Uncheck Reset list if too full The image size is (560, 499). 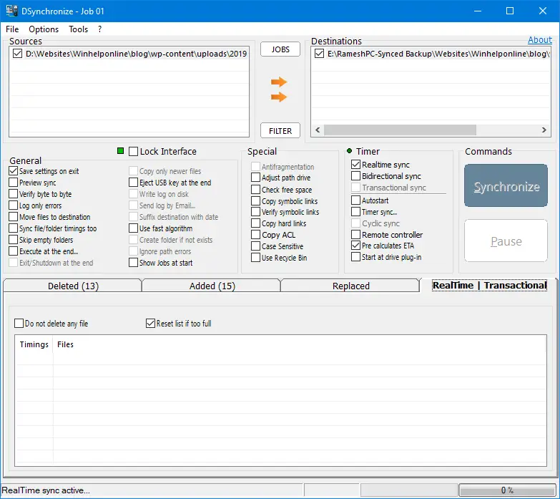coord(150,323)
